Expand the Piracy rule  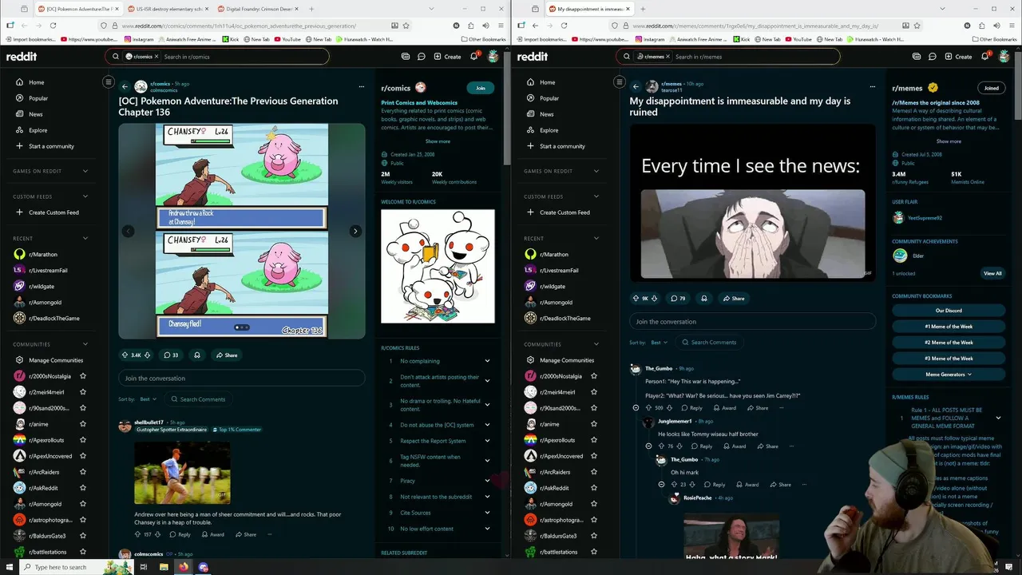pyautogui.click(x=487, y=481)
